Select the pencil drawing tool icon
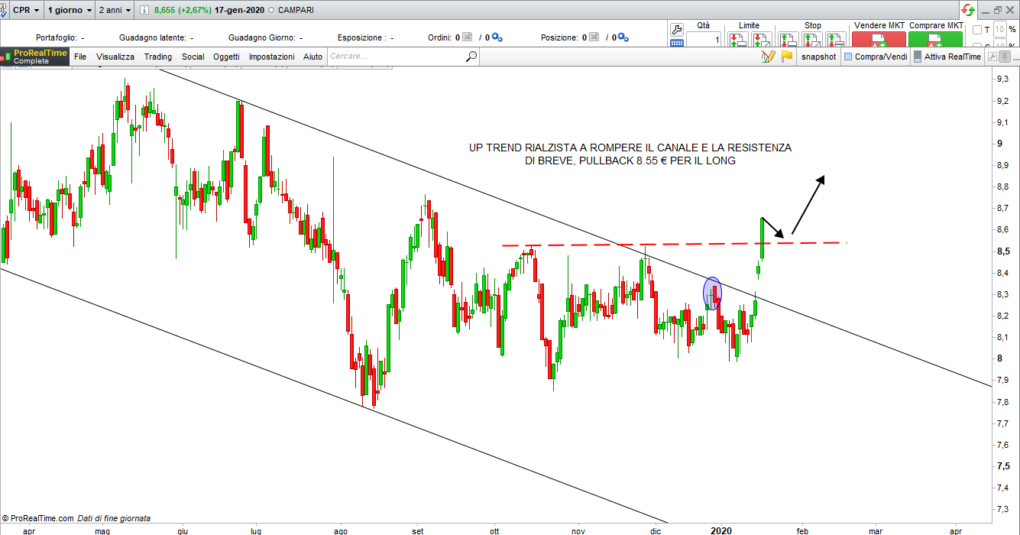 768,57
